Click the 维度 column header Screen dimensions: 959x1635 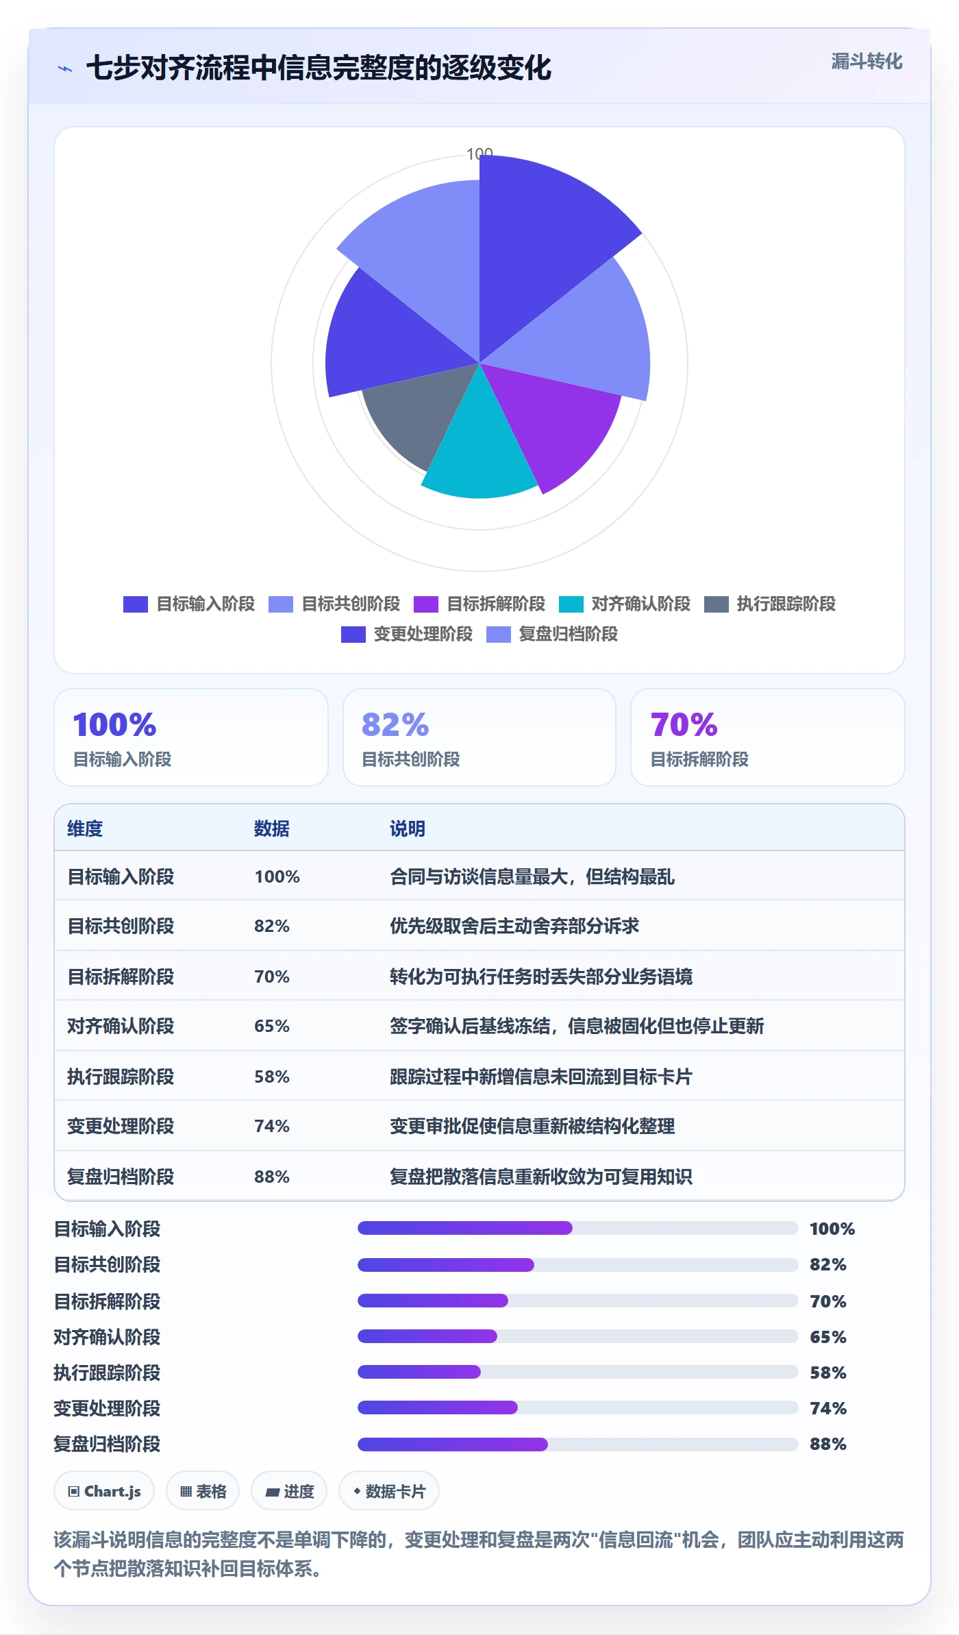click(85, 828)
